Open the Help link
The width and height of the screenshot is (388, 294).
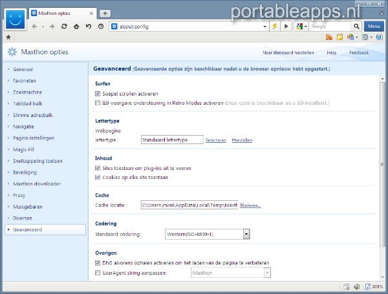click(x=331, y=52)
